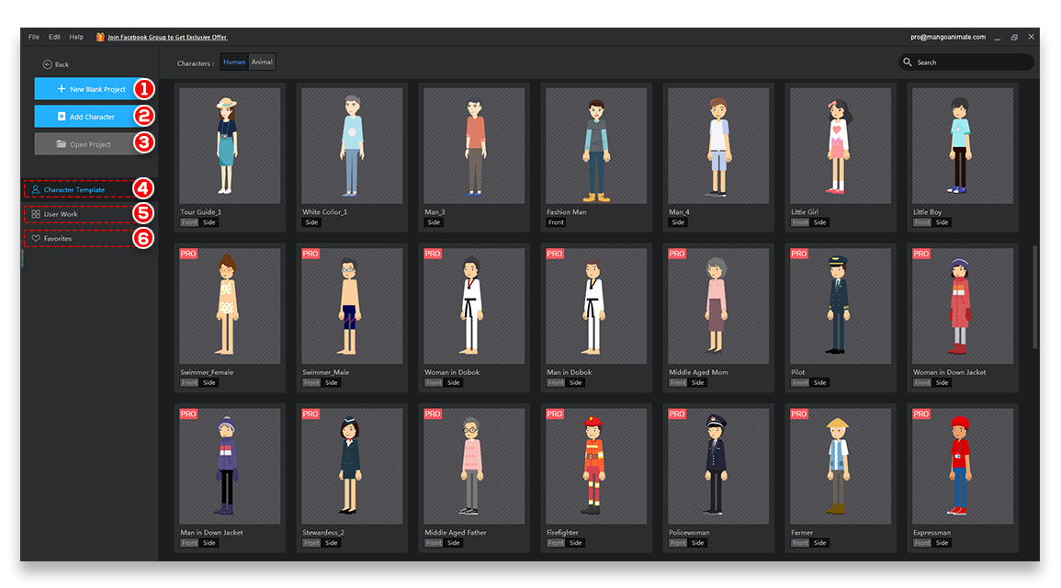1061x588 pixels.
Task: Toggle Side view for Policewoman
Action: coord(697,542)
